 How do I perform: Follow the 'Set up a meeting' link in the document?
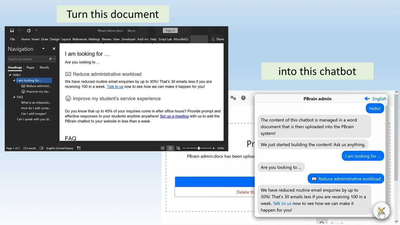click(174, 116)
